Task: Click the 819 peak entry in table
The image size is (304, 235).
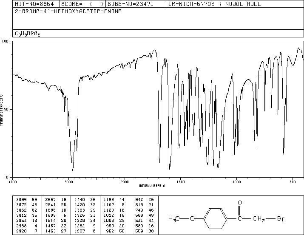Action: pos(145,204)
